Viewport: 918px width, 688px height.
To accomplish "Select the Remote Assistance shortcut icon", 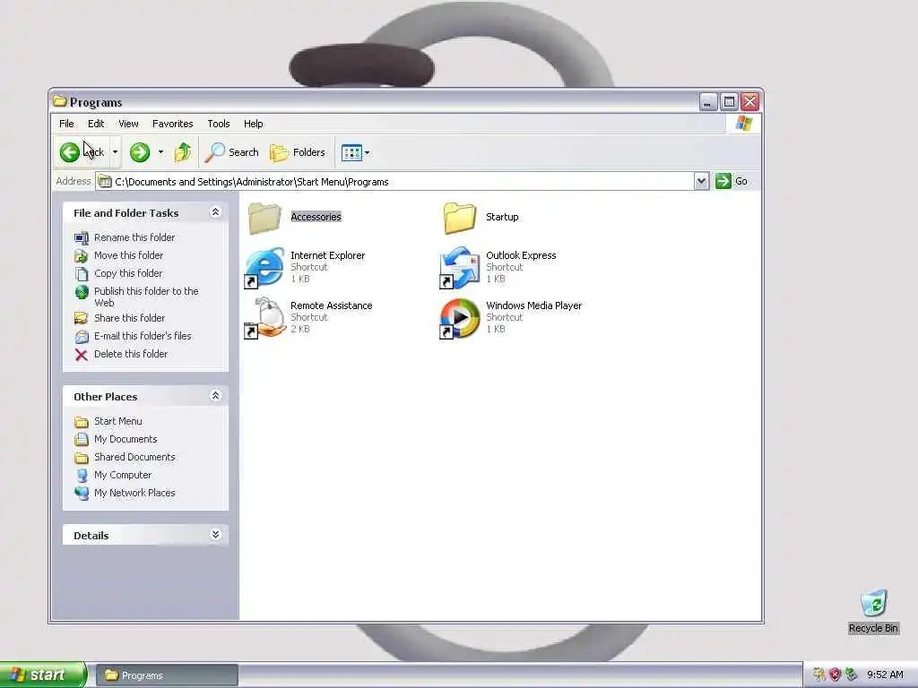I will 264,318.
